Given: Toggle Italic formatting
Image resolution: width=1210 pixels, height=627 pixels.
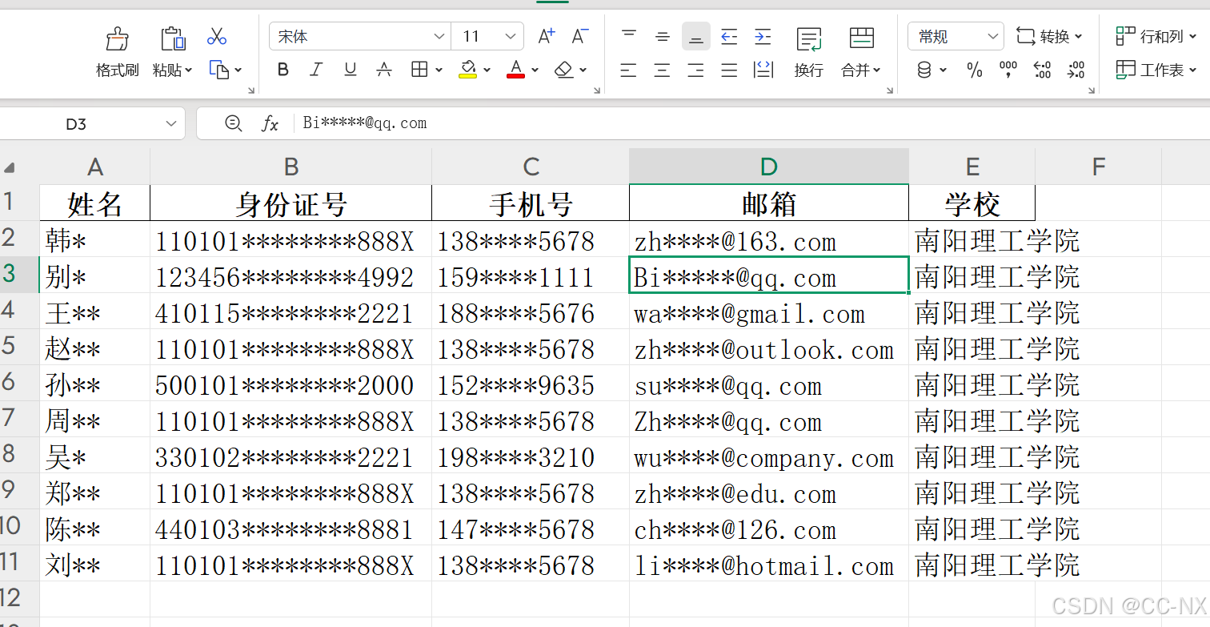Looking at the screenshot, I should [316, 70].
